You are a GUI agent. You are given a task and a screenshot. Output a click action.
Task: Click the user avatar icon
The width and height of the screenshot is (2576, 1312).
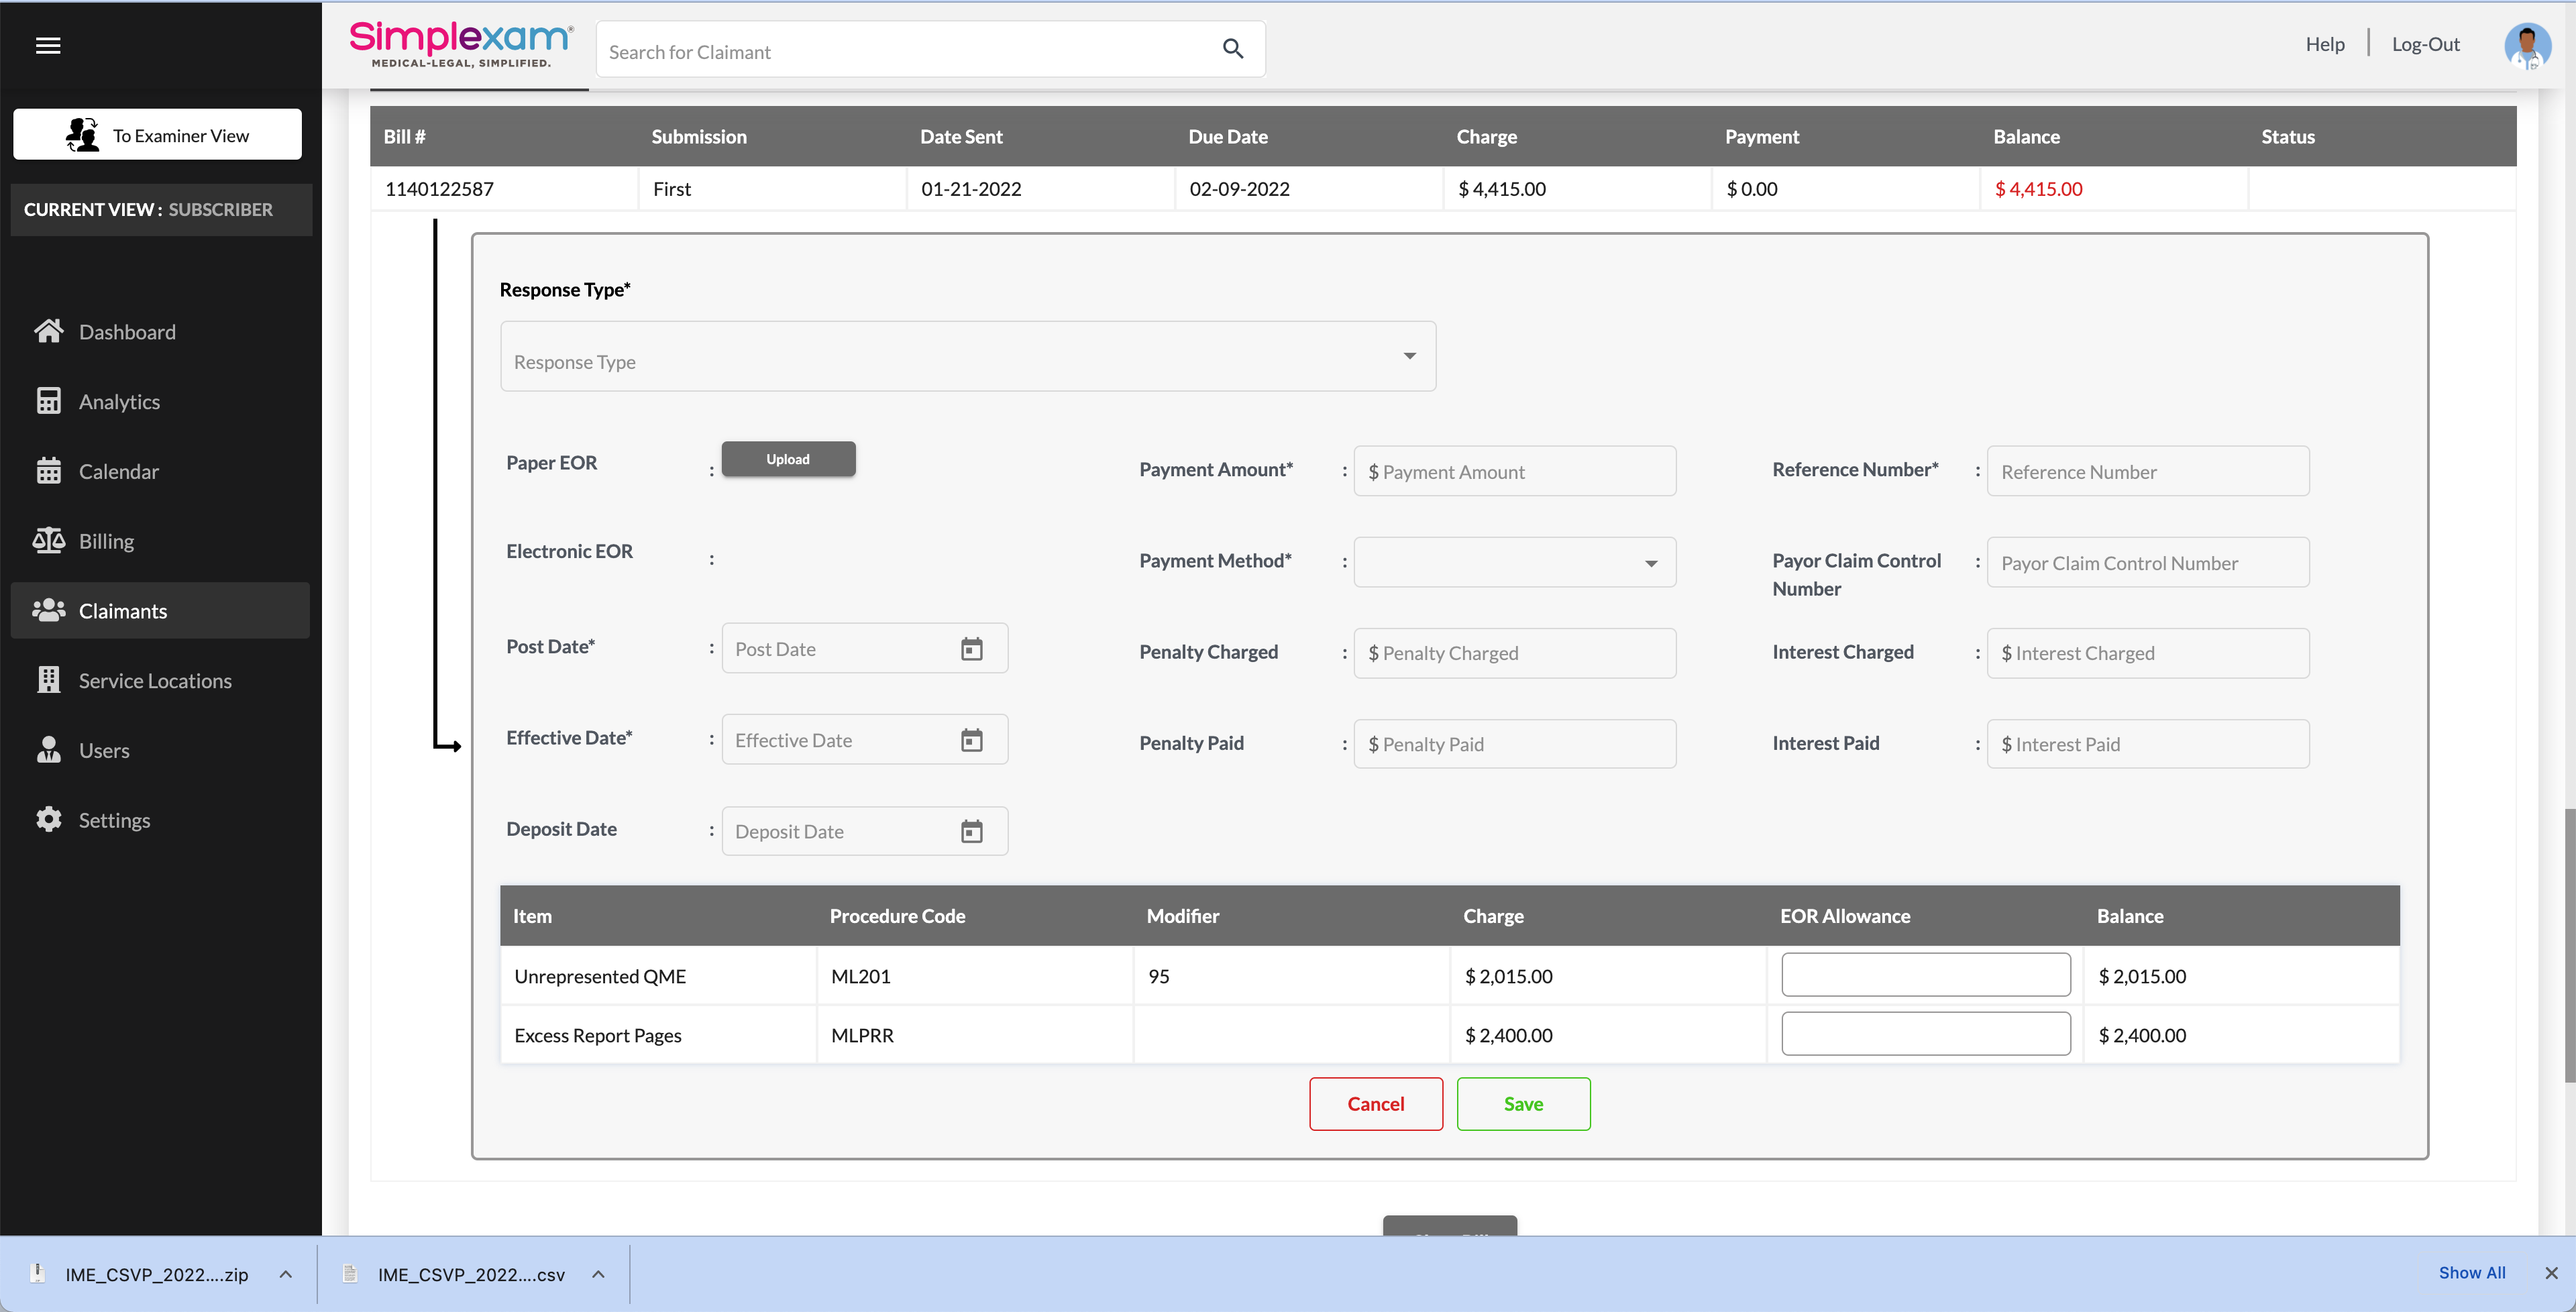[2526, 45]
